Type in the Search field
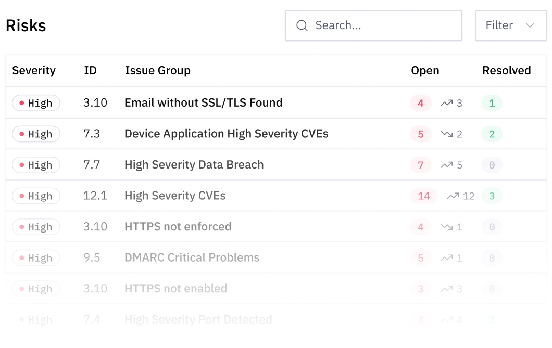 [x=383, y=25]
